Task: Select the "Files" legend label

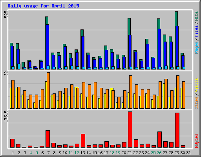Action: click(196, 31)
